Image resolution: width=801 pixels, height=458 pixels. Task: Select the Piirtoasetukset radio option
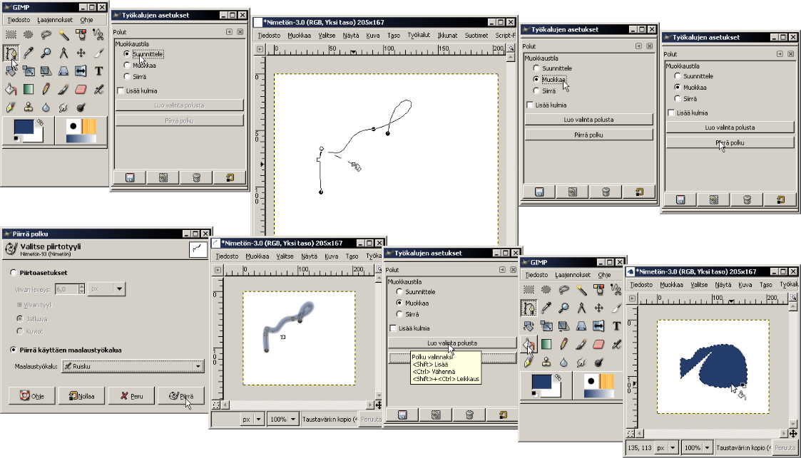point(14,272)
